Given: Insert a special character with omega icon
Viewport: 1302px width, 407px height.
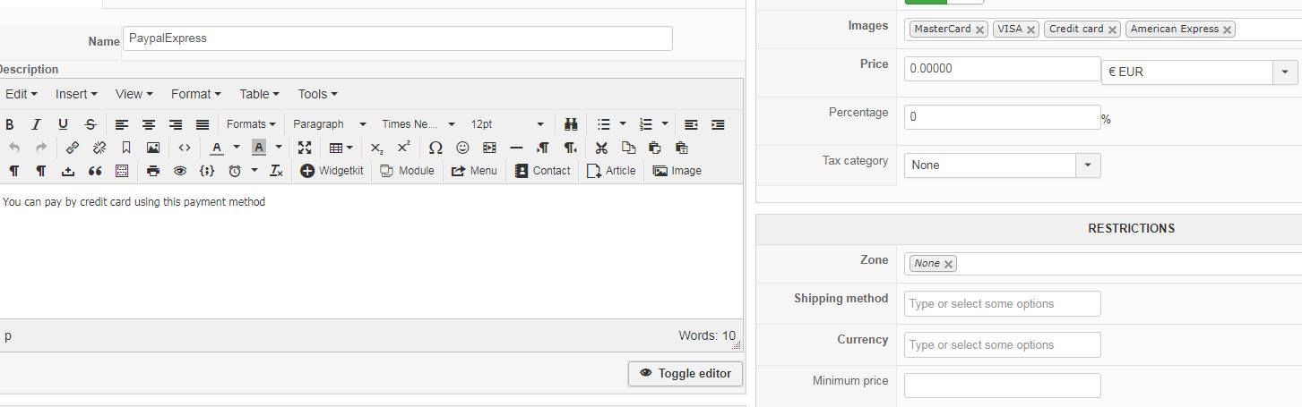Looking at the screenshot, I should 435,148.
